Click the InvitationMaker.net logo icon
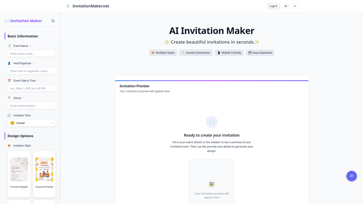The image size is (363, 204). pos(68,6)
